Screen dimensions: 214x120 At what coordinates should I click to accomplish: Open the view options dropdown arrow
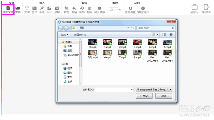(158, 35)
